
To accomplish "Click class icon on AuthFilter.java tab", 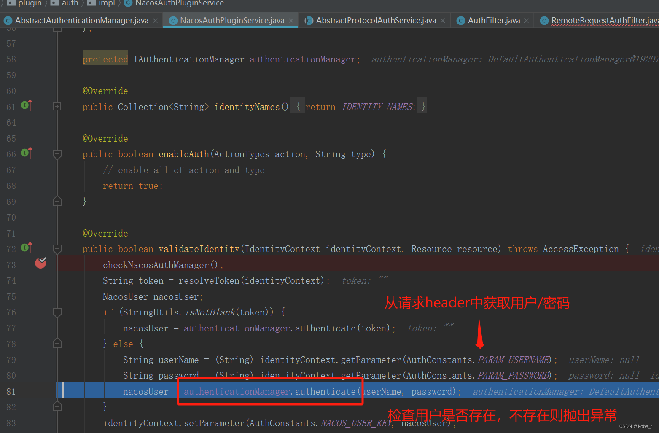I will pyautogui.click(x=461, y=21).
